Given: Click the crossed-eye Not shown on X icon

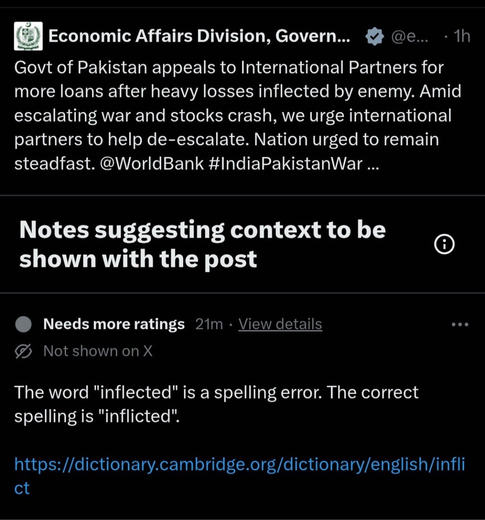Looking at the screenshot, I should pyautogui.click(x=23, y=351).
